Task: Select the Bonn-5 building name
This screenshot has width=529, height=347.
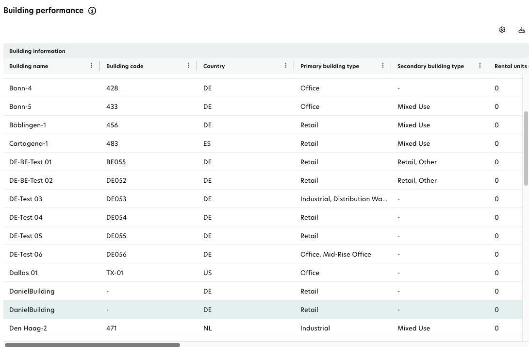Action: tap(20, 107)
